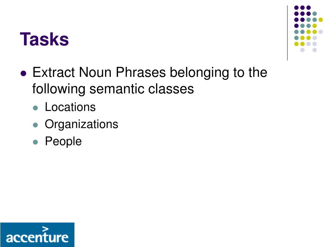Click the yellow dot at far right of grid

321,20
